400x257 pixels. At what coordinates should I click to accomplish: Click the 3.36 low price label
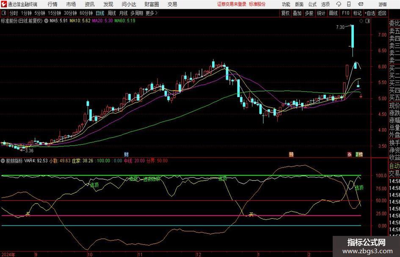coord(29,151)
